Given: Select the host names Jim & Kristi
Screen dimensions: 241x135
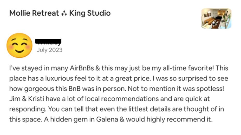Looking at the screenshot, I should coord(27,99).
